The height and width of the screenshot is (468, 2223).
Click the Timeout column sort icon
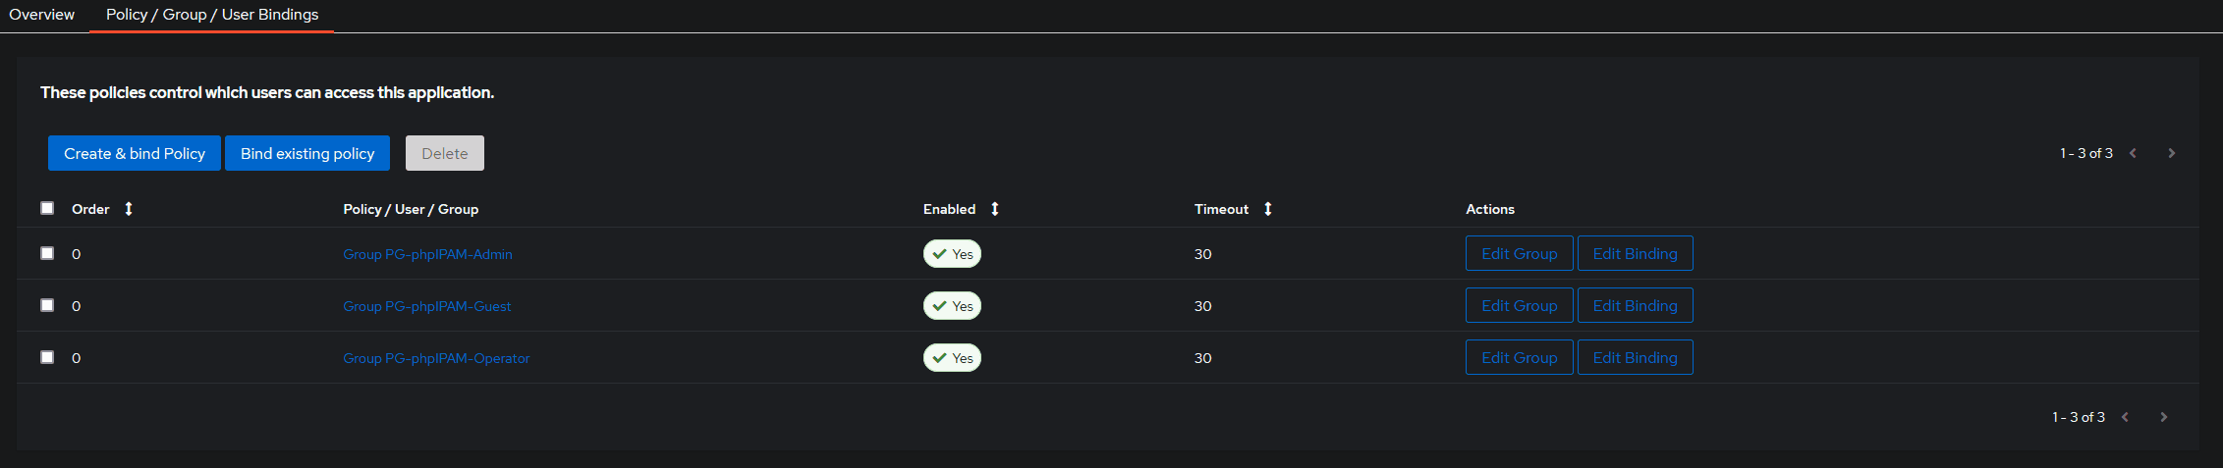tap(1268, 209)
